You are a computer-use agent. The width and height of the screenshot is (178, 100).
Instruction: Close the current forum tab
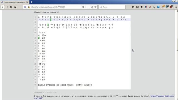tap(27, 2)
